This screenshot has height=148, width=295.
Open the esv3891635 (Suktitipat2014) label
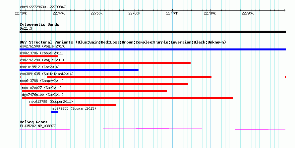click(x=47, y=74)
